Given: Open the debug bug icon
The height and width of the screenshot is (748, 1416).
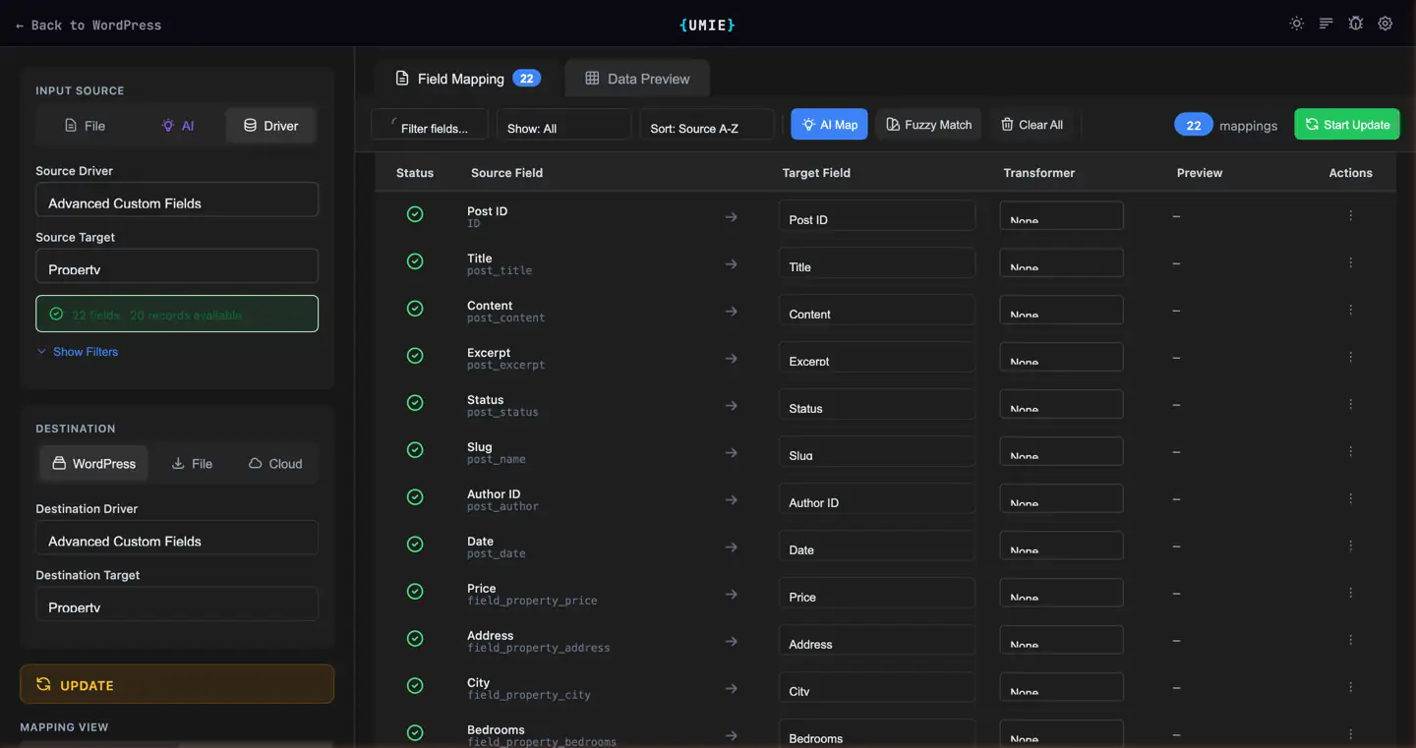Looking at the screenshot, I should pos(1356,24).
